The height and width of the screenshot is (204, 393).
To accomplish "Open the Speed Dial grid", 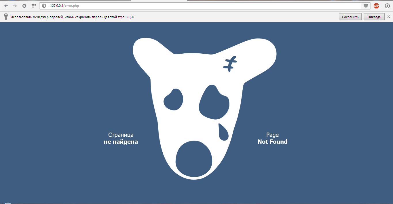I will coord(33,6).
